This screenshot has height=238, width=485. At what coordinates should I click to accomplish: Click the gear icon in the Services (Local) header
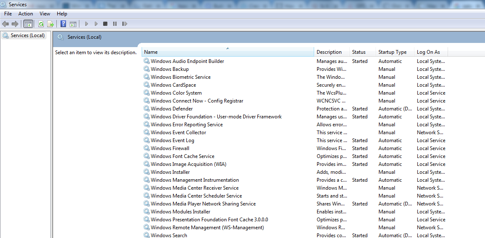pyautogui.click(x=61, y=37)
